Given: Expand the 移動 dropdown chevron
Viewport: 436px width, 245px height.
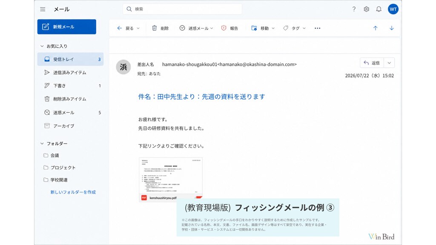Looking at the screenshot, I should pyautogui.click(x=273, y=28).
